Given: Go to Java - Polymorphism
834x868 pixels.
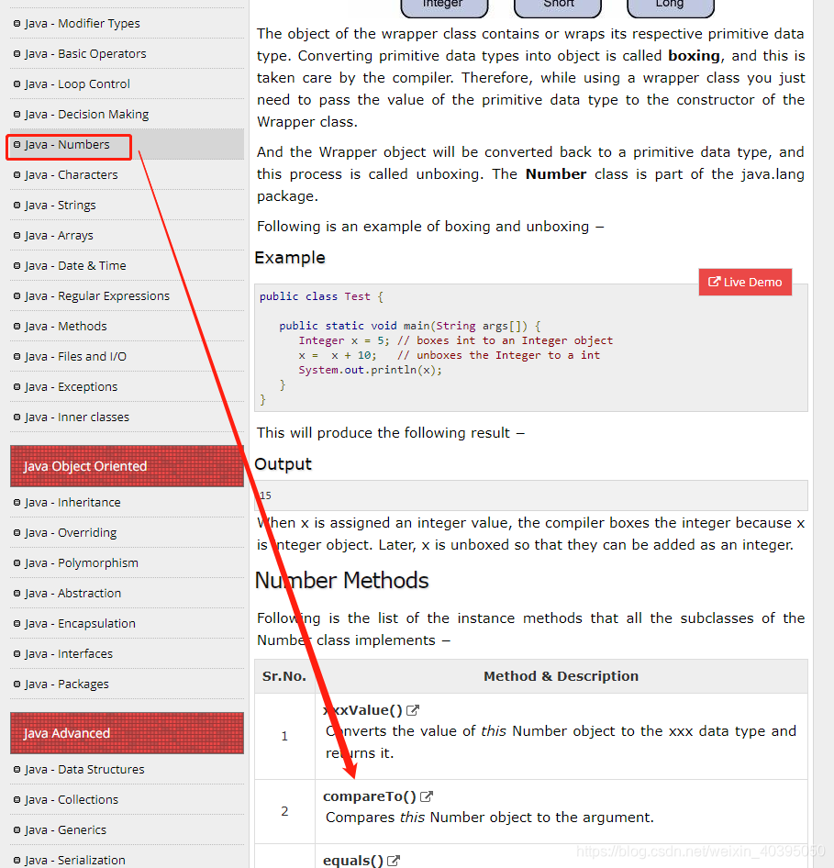Looking at the screenshot, I should click(x=82, y=563).
